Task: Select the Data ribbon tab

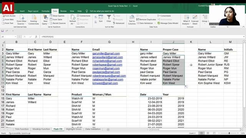Action: tap(55, 11)
